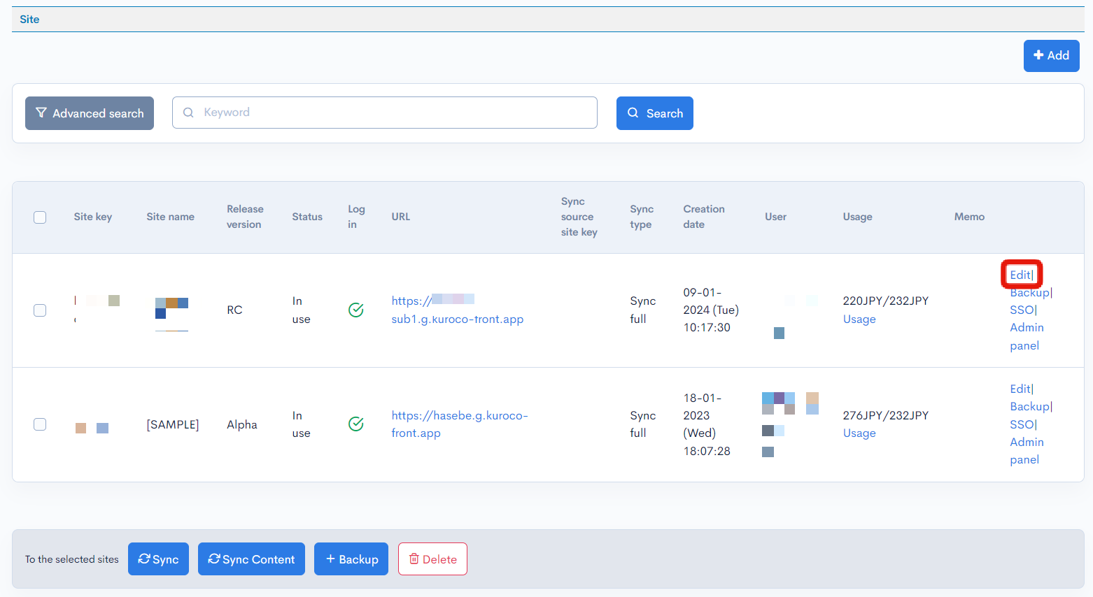The height and width of the screenshot is (597, 1093).
Task: Click the 18-01-2023 creation date cell
Action: pyautogui.click(x=707, y=424)
